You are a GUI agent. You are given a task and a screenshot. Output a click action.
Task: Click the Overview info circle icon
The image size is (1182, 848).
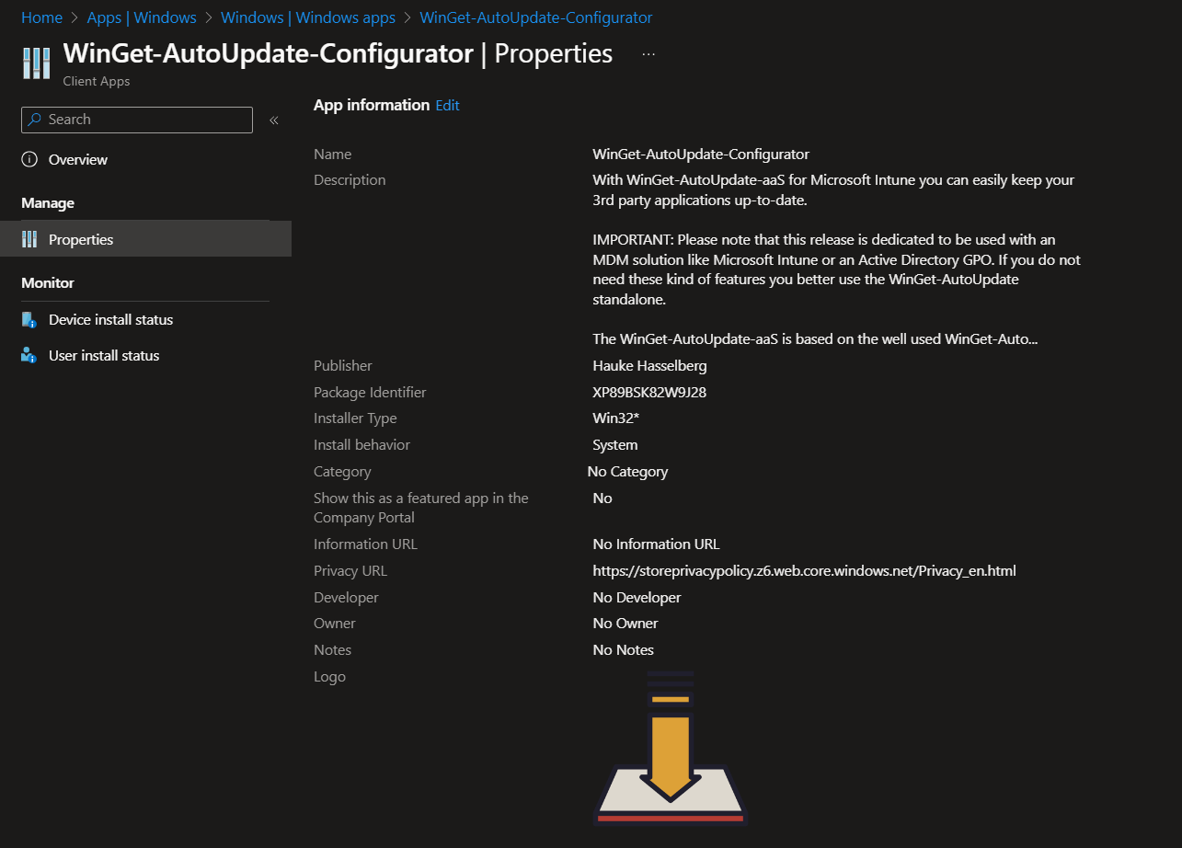click(29, 160)
